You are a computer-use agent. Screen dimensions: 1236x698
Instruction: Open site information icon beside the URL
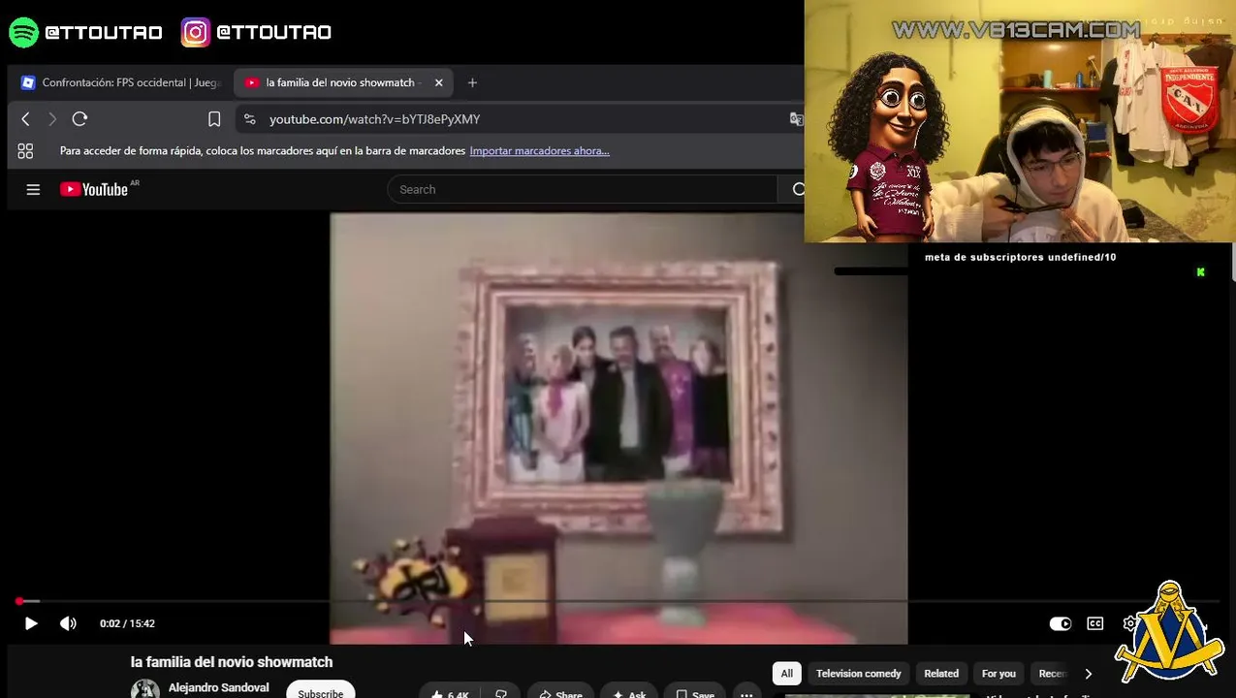click(x=250, y=119)
